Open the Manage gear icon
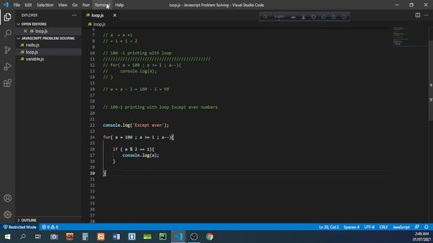The height and width of the screenshot is (243, 433). (7, 215)
